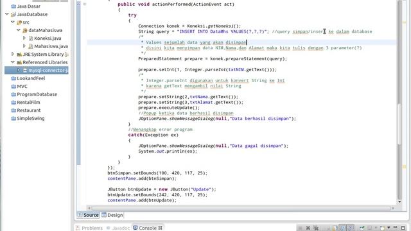Click the editor horizontal scrollbar thumb

click(x=241, y=208)
